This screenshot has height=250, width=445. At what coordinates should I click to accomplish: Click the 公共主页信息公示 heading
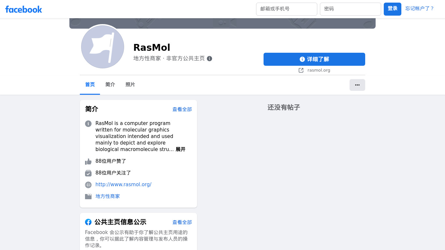[120, 222]
